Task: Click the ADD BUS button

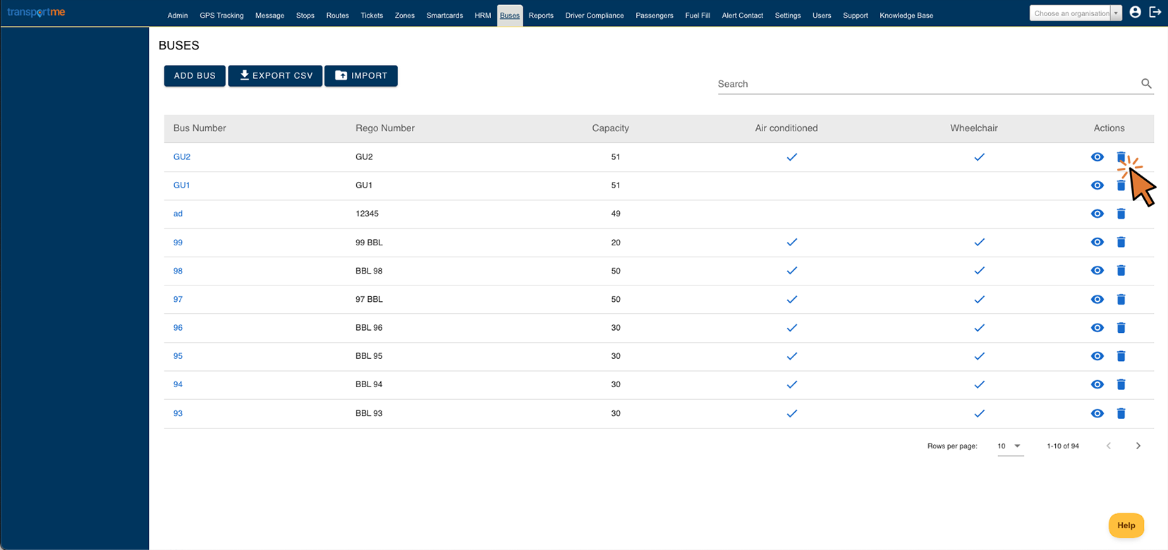Action: 195,75
